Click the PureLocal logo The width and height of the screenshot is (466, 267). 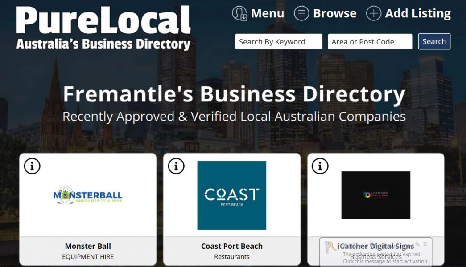click(x=103, y=27)
